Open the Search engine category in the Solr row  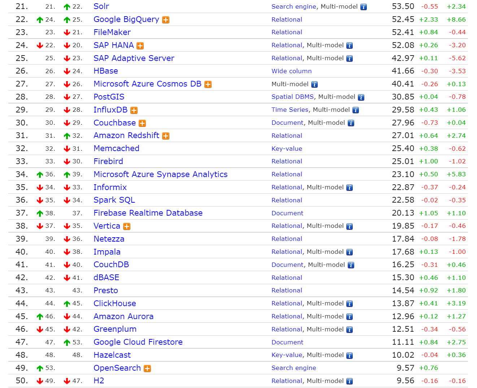coord(294,7)
